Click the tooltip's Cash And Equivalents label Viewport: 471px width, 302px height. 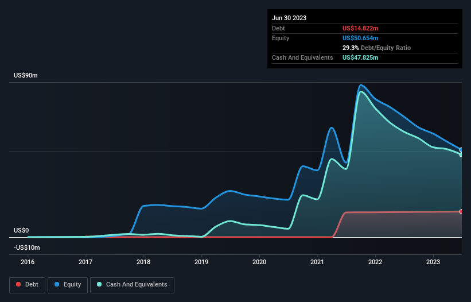[x=302, y=57]
